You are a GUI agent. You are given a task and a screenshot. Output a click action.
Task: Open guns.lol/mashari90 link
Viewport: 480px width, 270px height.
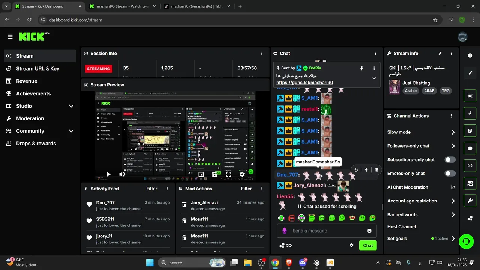[x=304, y=82]
